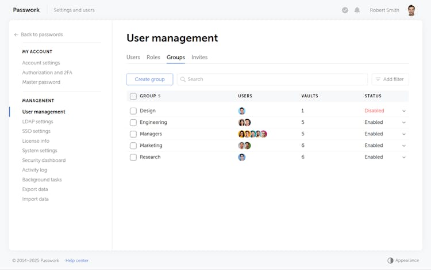This screenshot has width=431, height=270.
Task: Expand the Research row chevron
Action: 403,157
